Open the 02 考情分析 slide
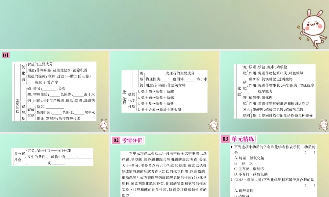The image size is (329, 197). click(164, 165)
